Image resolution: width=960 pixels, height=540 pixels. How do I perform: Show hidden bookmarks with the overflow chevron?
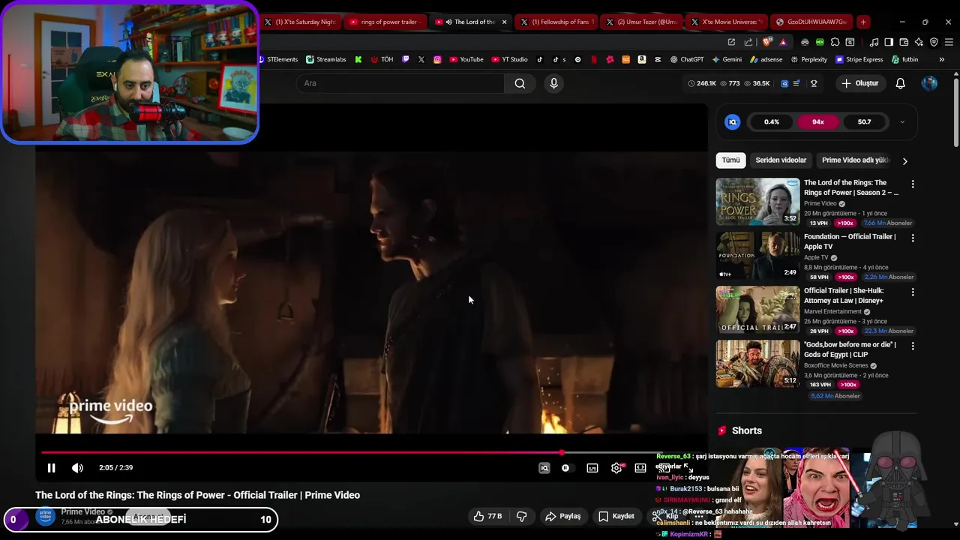942,59
